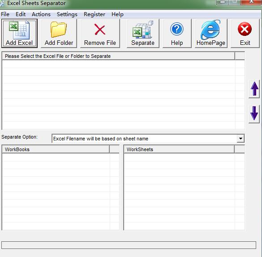Open the File menu
This screenshot has height=257, width=262.
point(5,14)
